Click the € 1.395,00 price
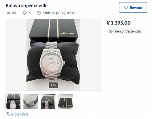Screen dimensions: 152x119 [x=118, y=23]
